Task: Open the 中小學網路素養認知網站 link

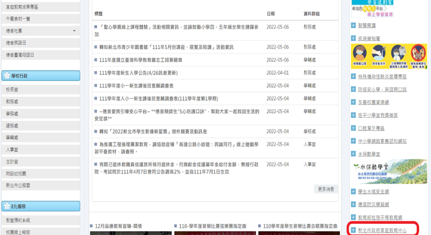Action: 382,141
